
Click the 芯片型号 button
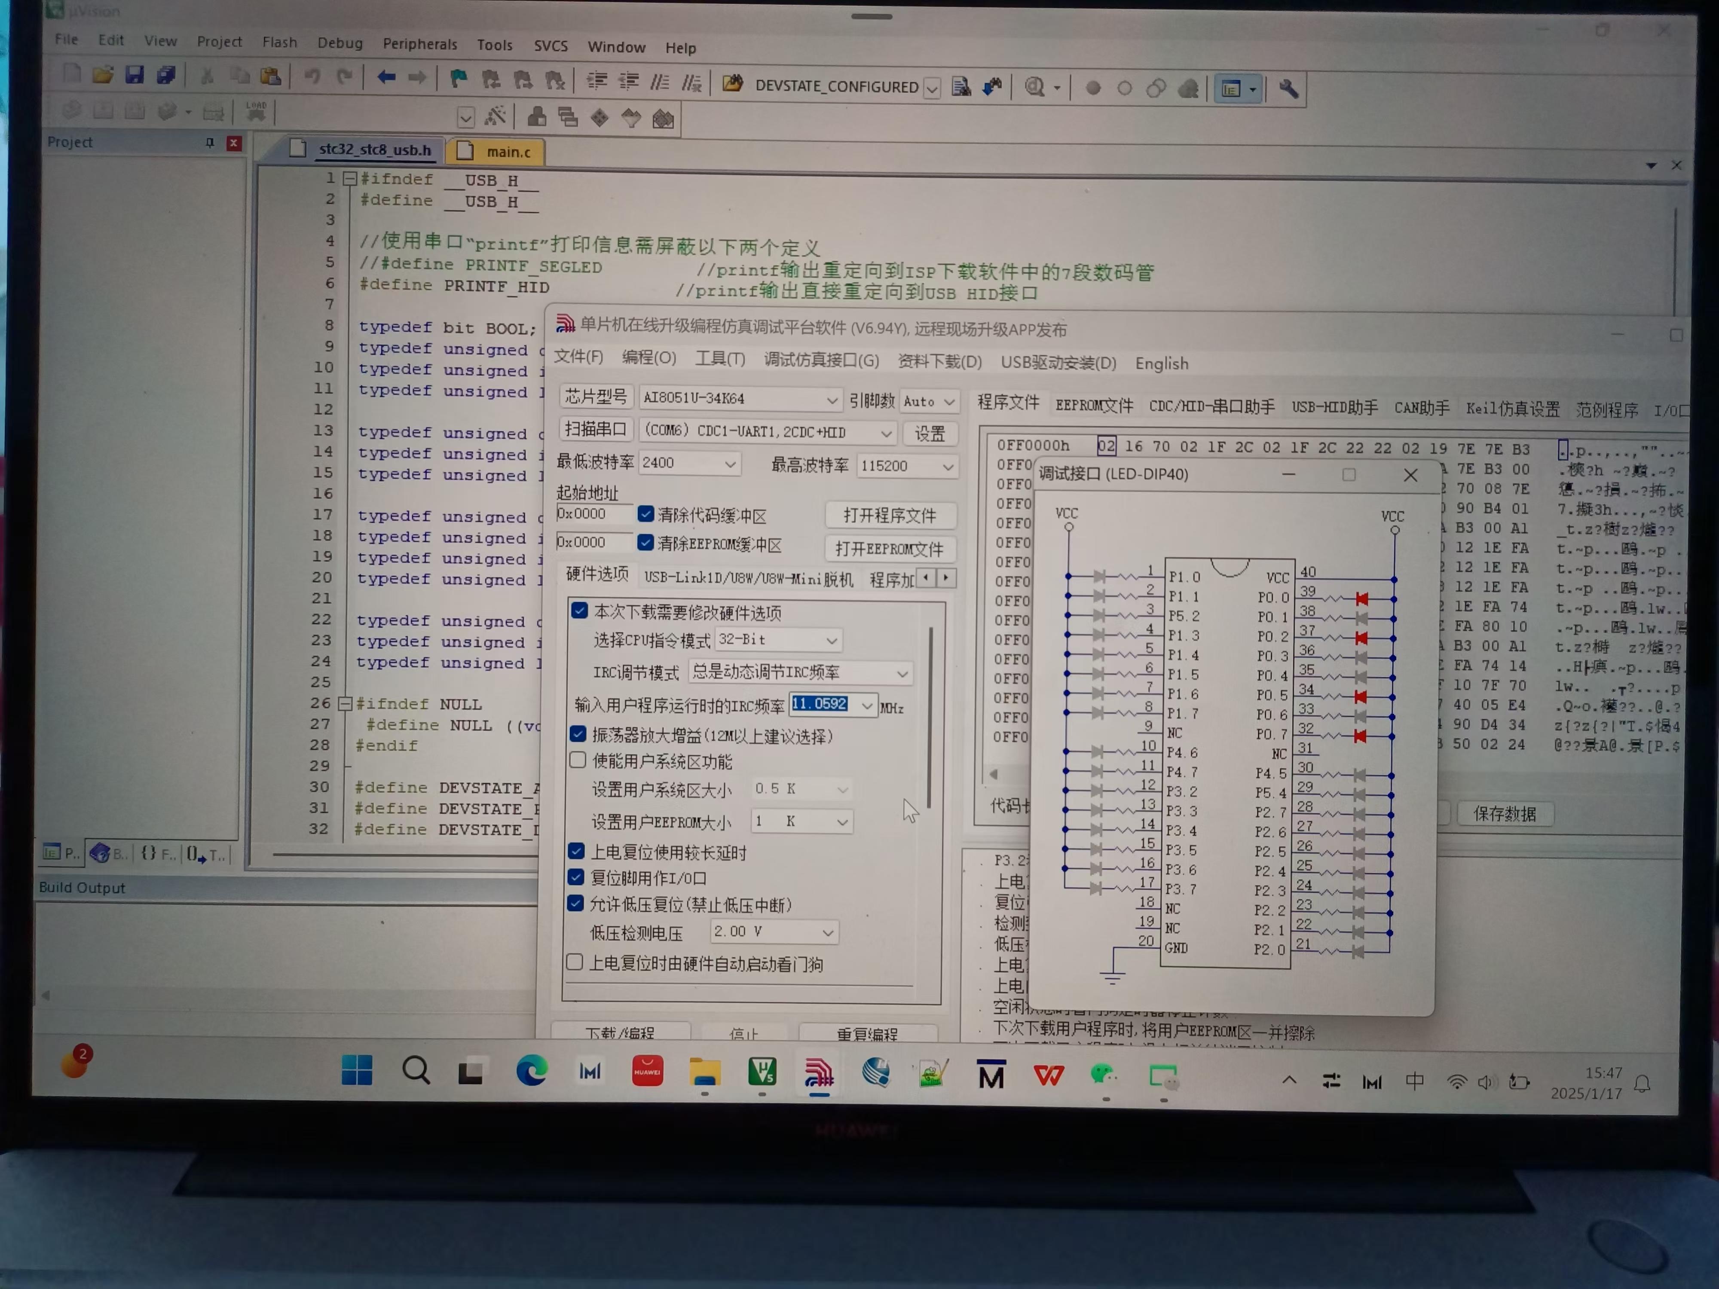tap(596, 396)
